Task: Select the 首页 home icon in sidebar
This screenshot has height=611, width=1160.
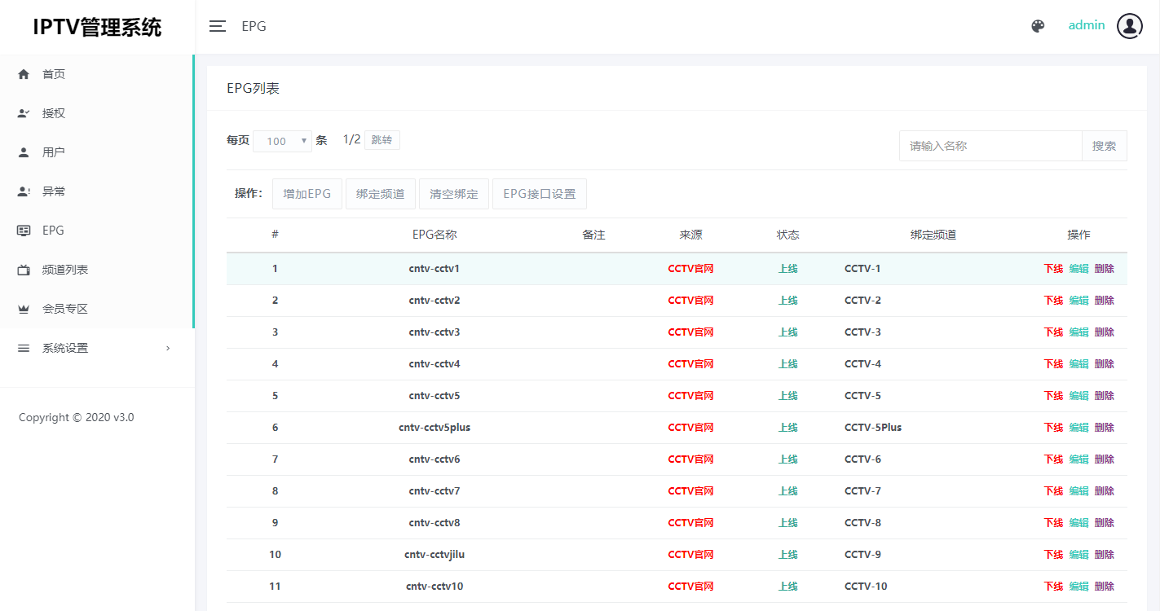Action: (23, 73)
